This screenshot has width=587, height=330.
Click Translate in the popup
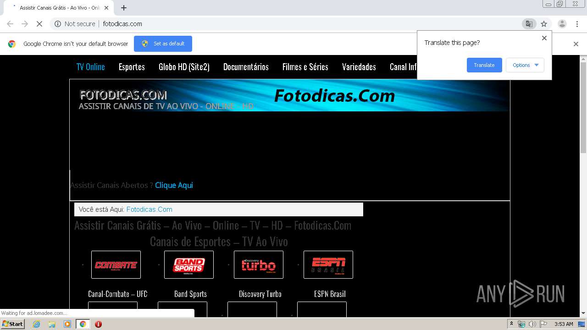tap(484, 65)
